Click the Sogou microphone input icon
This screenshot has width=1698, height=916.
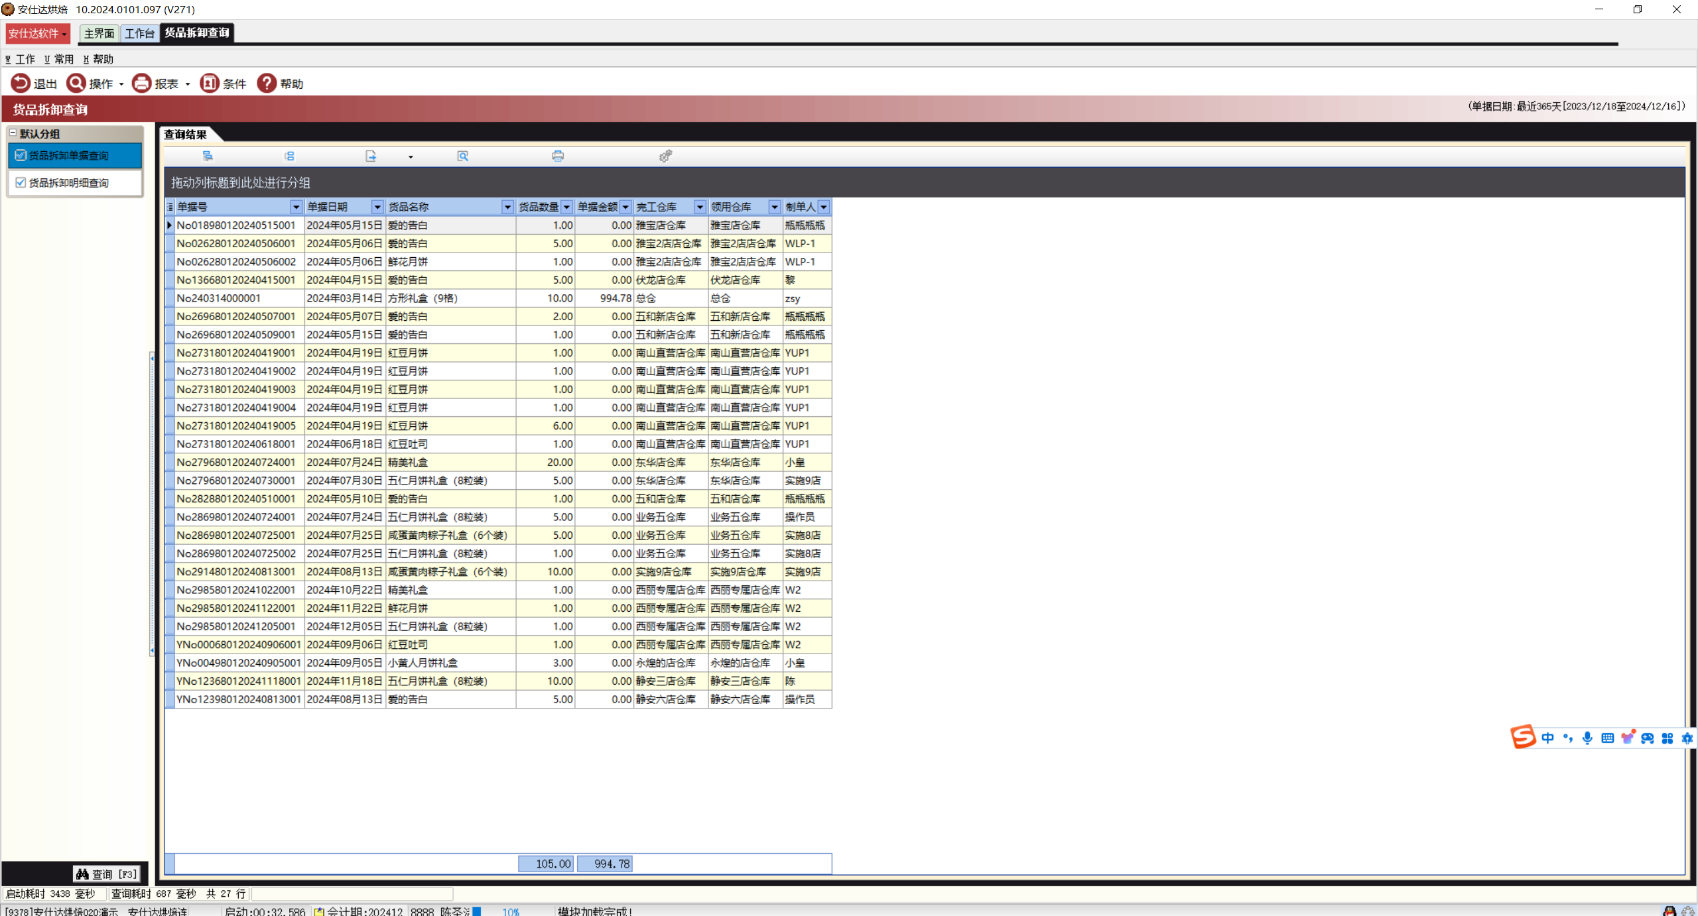1587,738
